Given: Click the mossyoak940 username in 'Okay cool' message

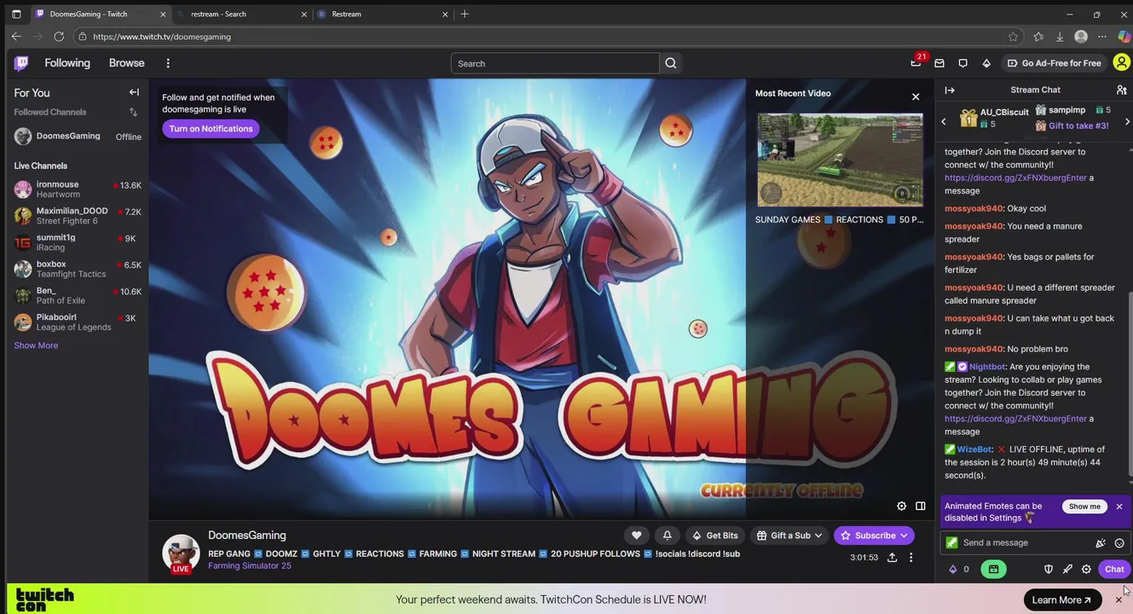Looking at the screenshot, I should pyautogui.click(x=974, y=208).
